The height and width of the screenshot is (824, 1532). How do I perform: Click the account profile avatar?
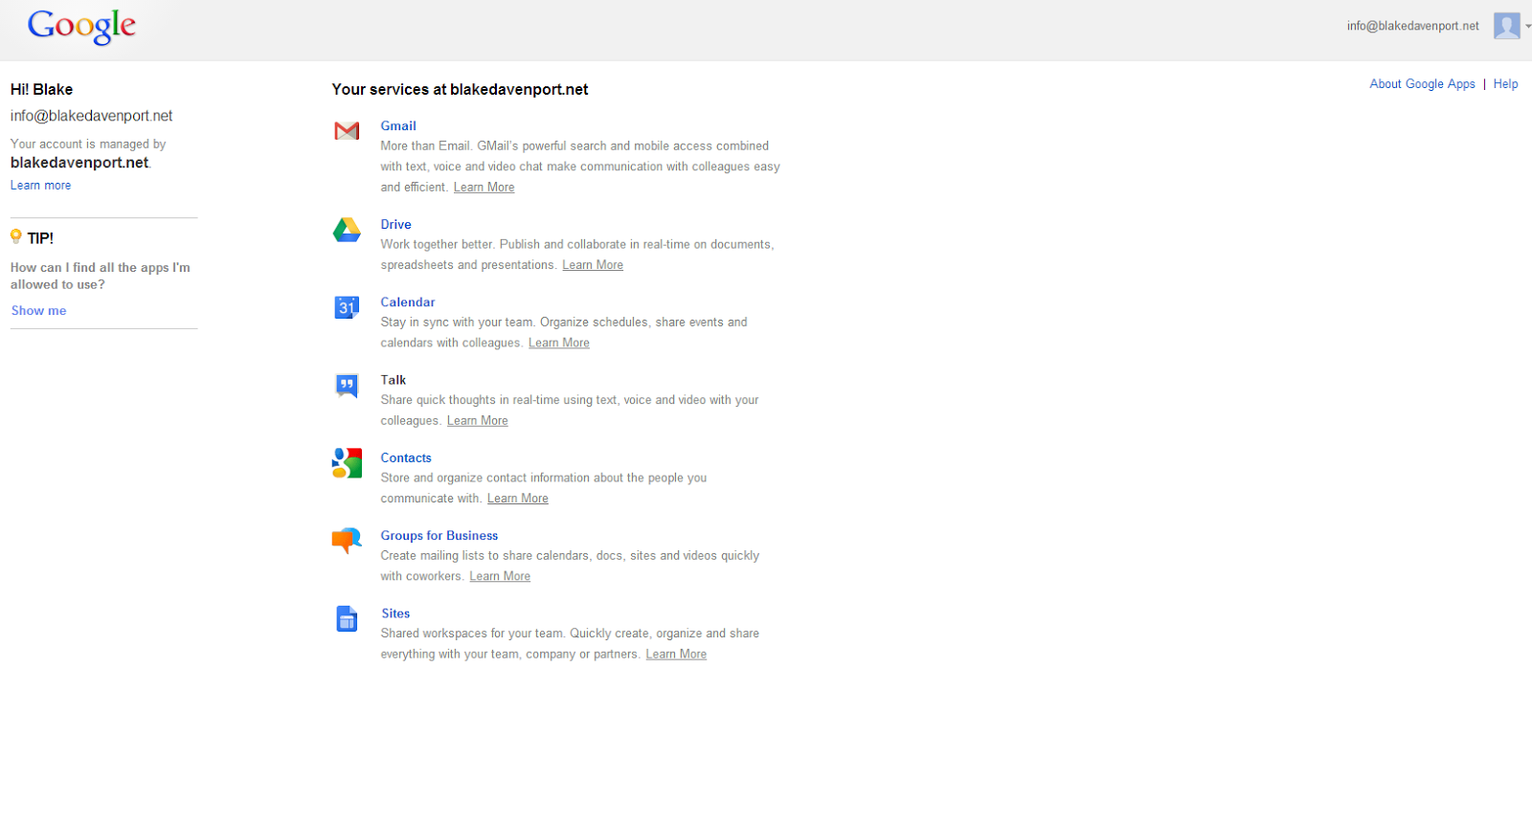coord(1507,26)
